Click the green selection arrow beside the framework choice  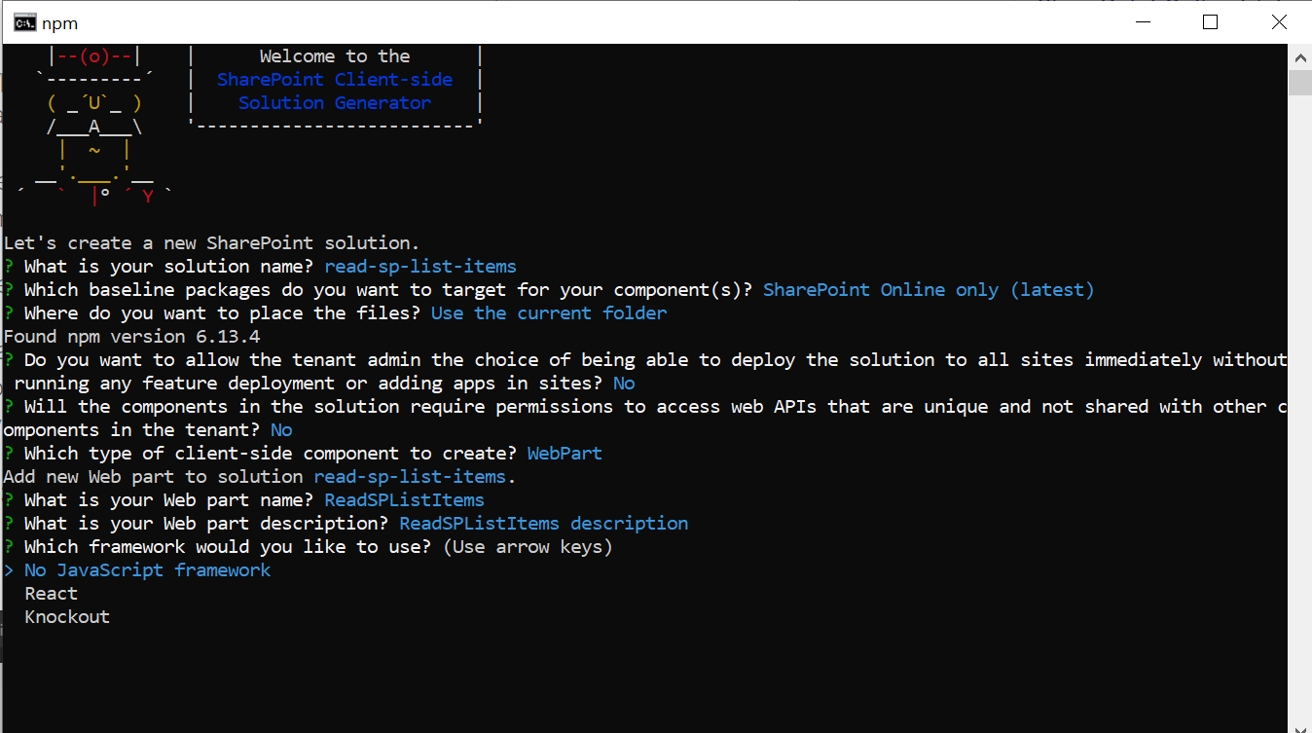pos(10,569)
